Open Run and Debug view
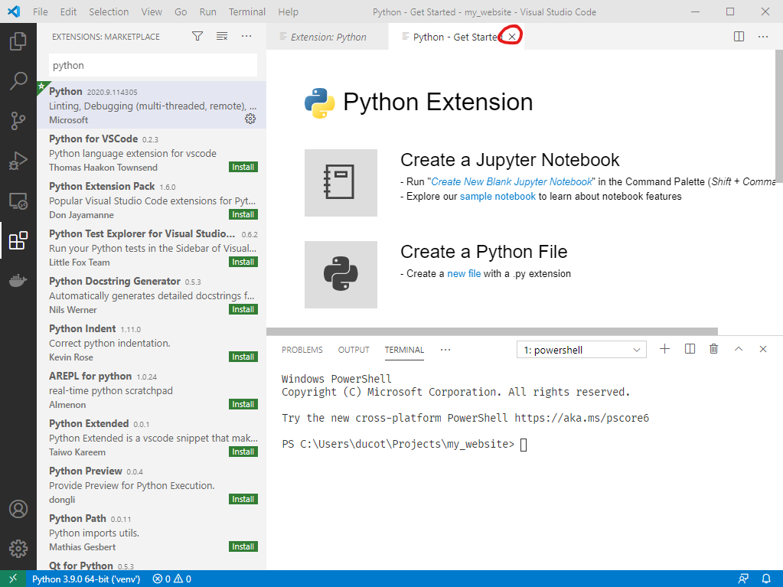 [x=18, y=161]
